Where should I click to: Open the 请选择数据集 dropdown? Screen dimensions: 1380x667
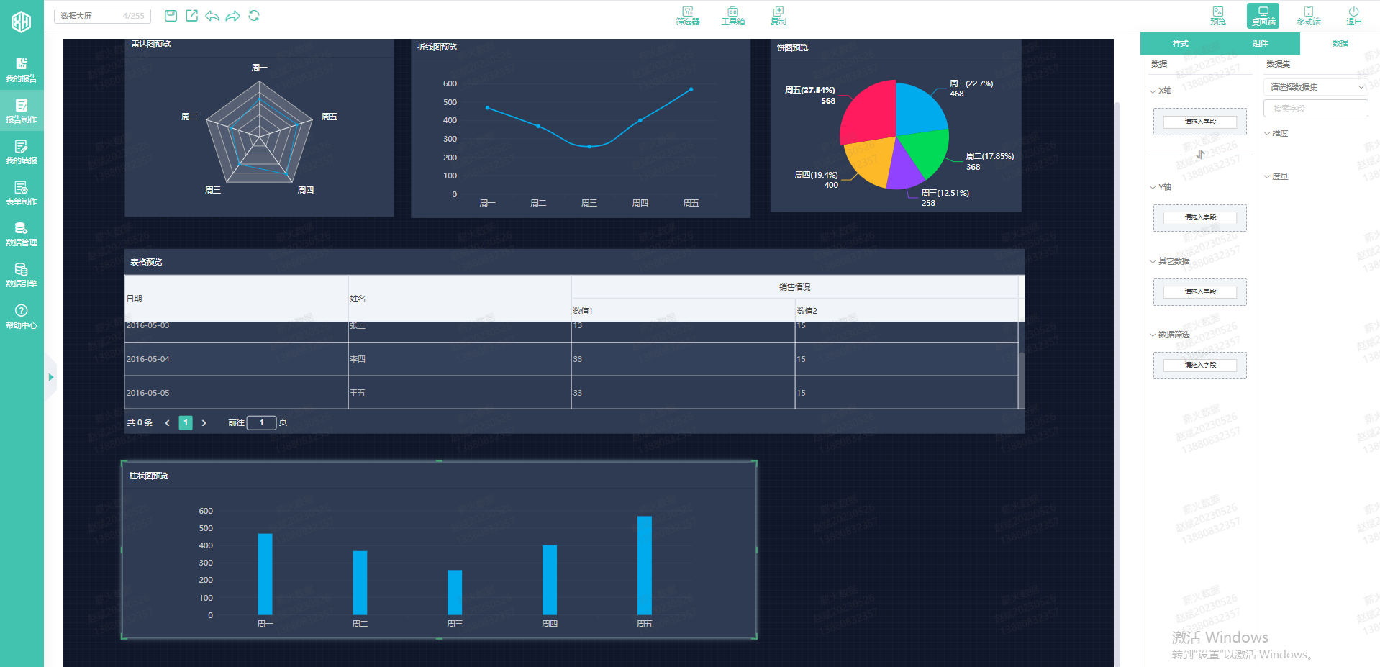tap(1316, 87)
